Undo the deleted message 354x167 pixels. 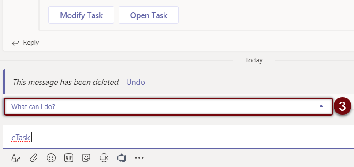[135, 82]
